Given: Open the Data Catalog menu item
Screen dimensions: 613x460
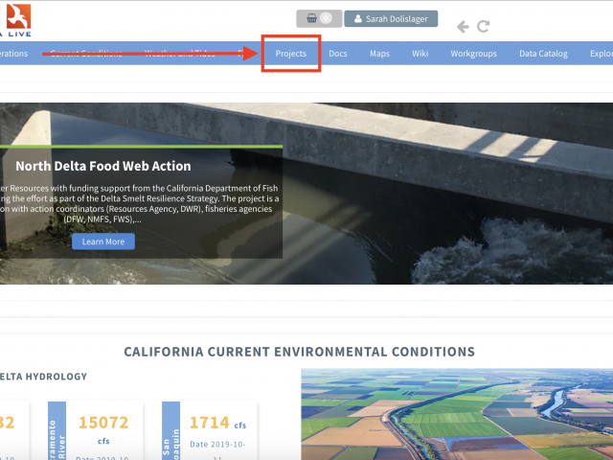Looking at the screenshot, I should pos(543,54).
